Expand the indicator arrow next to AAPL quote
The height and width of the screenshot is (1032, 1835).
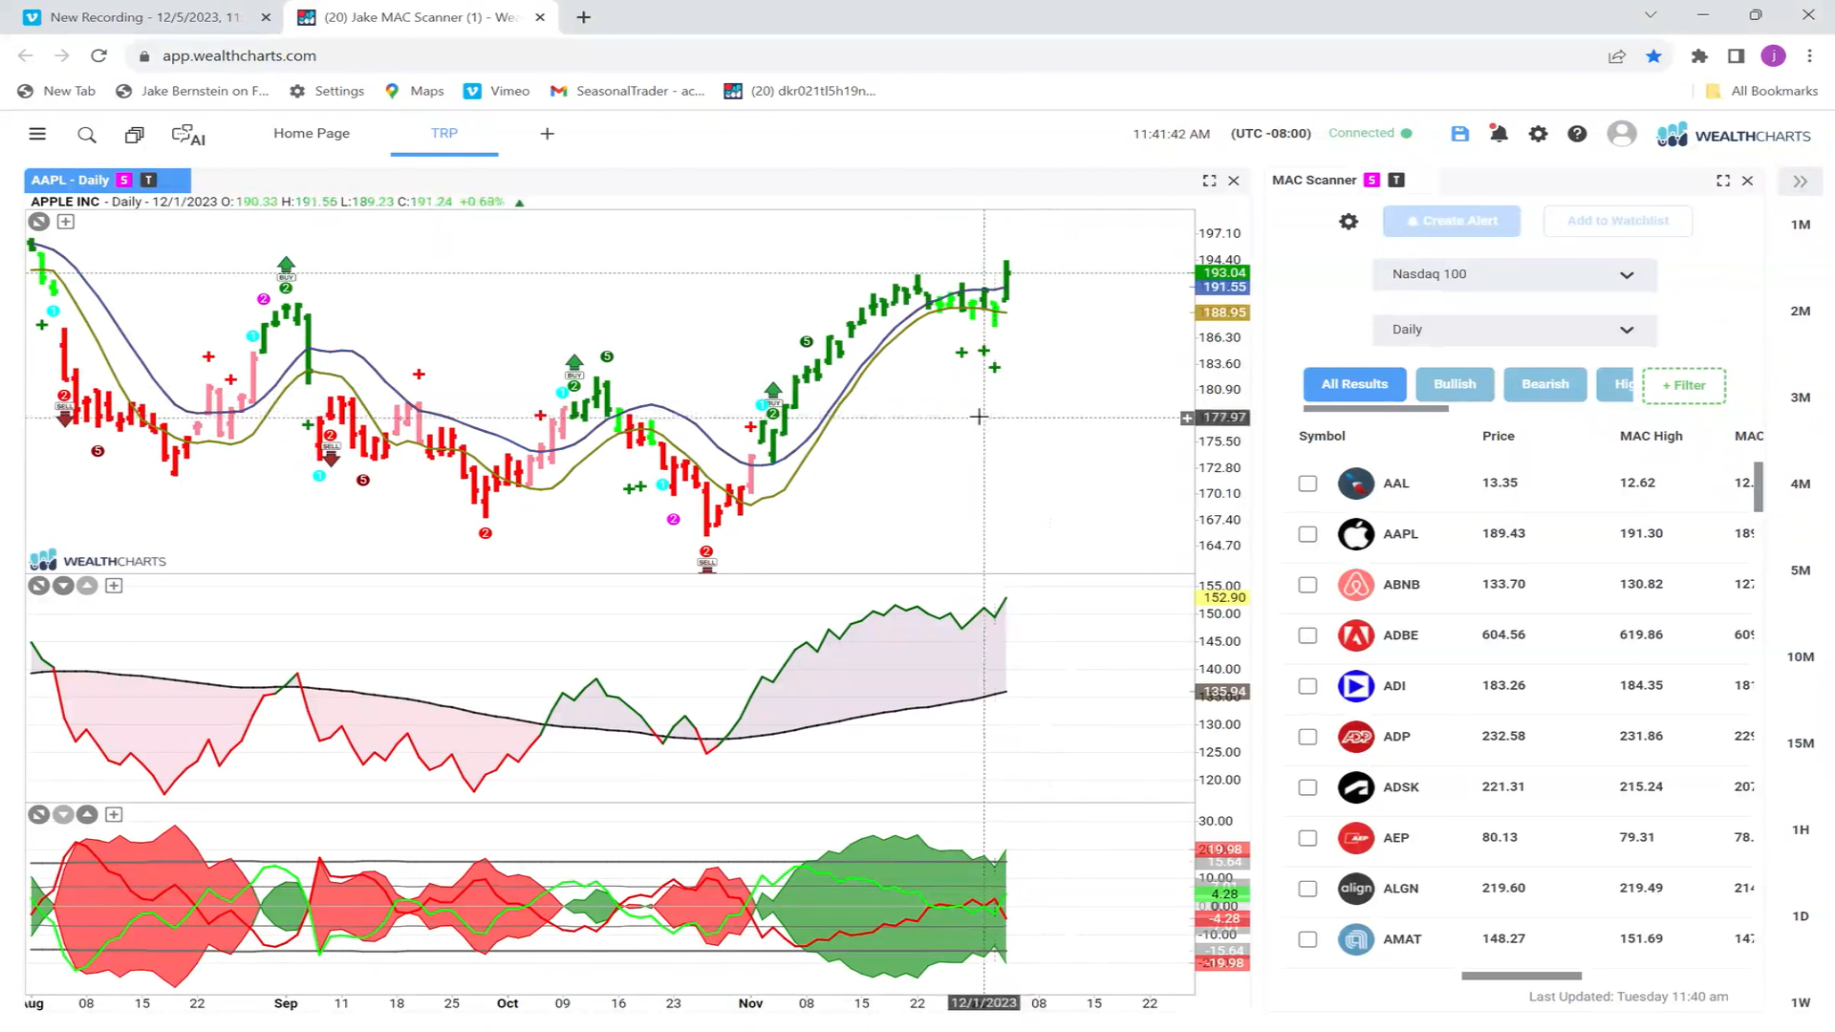[x=520, y=203]
